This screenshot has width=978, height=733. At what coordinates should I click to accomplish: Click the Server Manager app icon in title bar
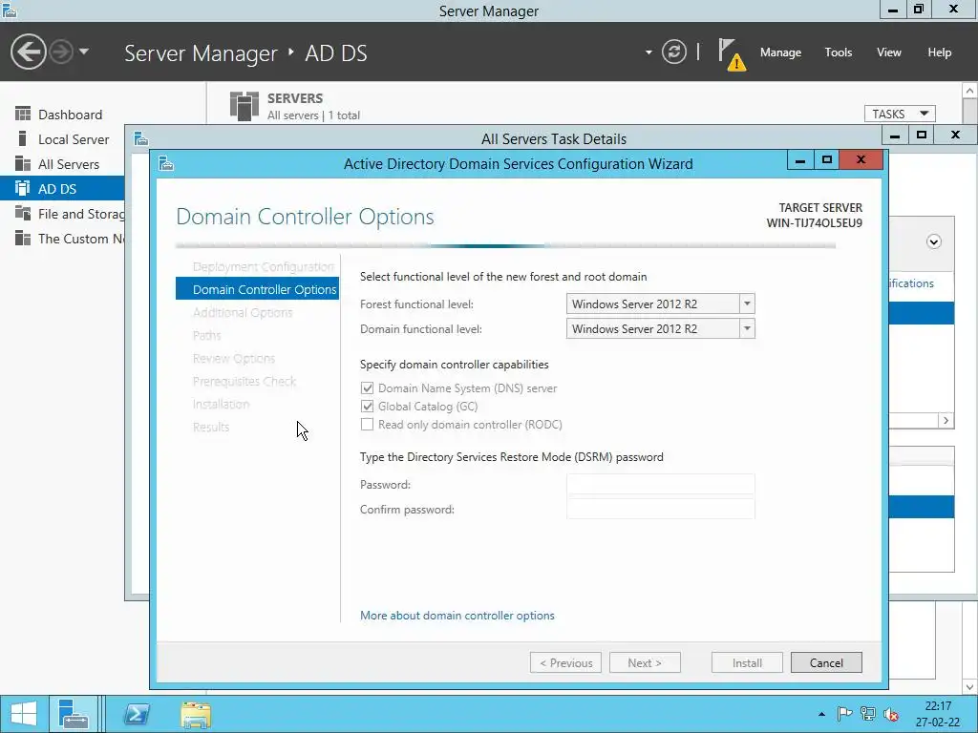pos(9,10)
